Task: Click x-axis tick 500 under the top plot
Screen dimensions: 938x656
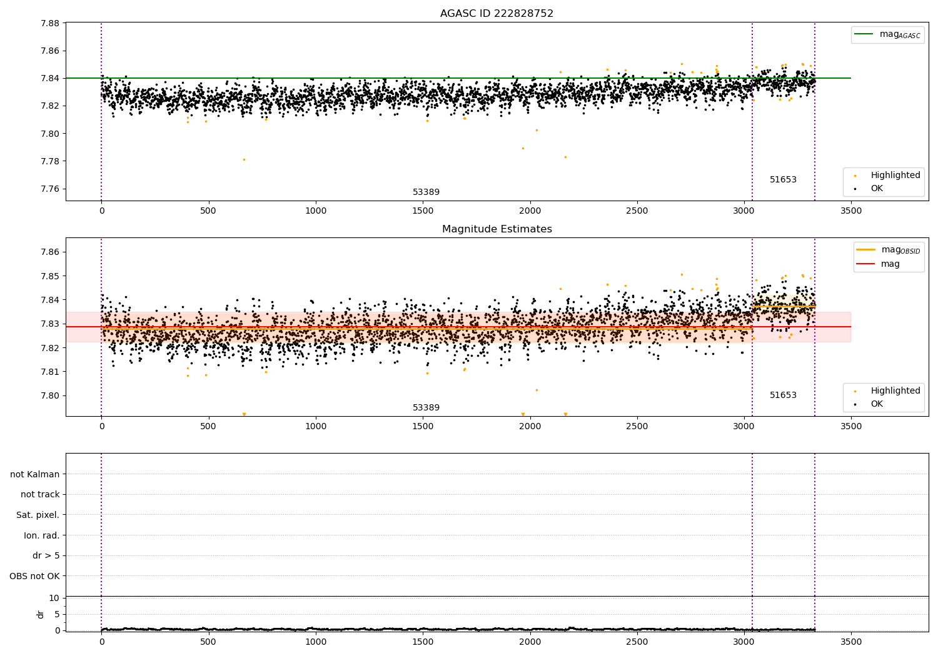Action: 208,211
